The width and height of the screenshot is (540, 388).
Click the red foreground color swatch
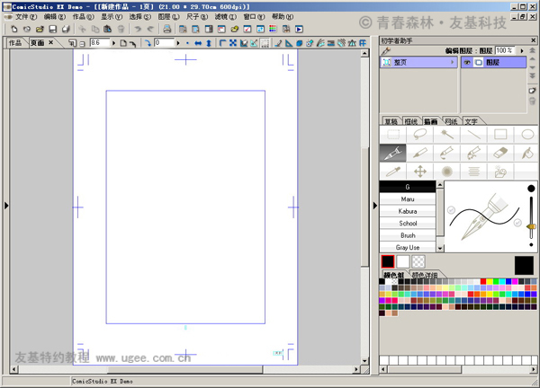pos(388,261)
